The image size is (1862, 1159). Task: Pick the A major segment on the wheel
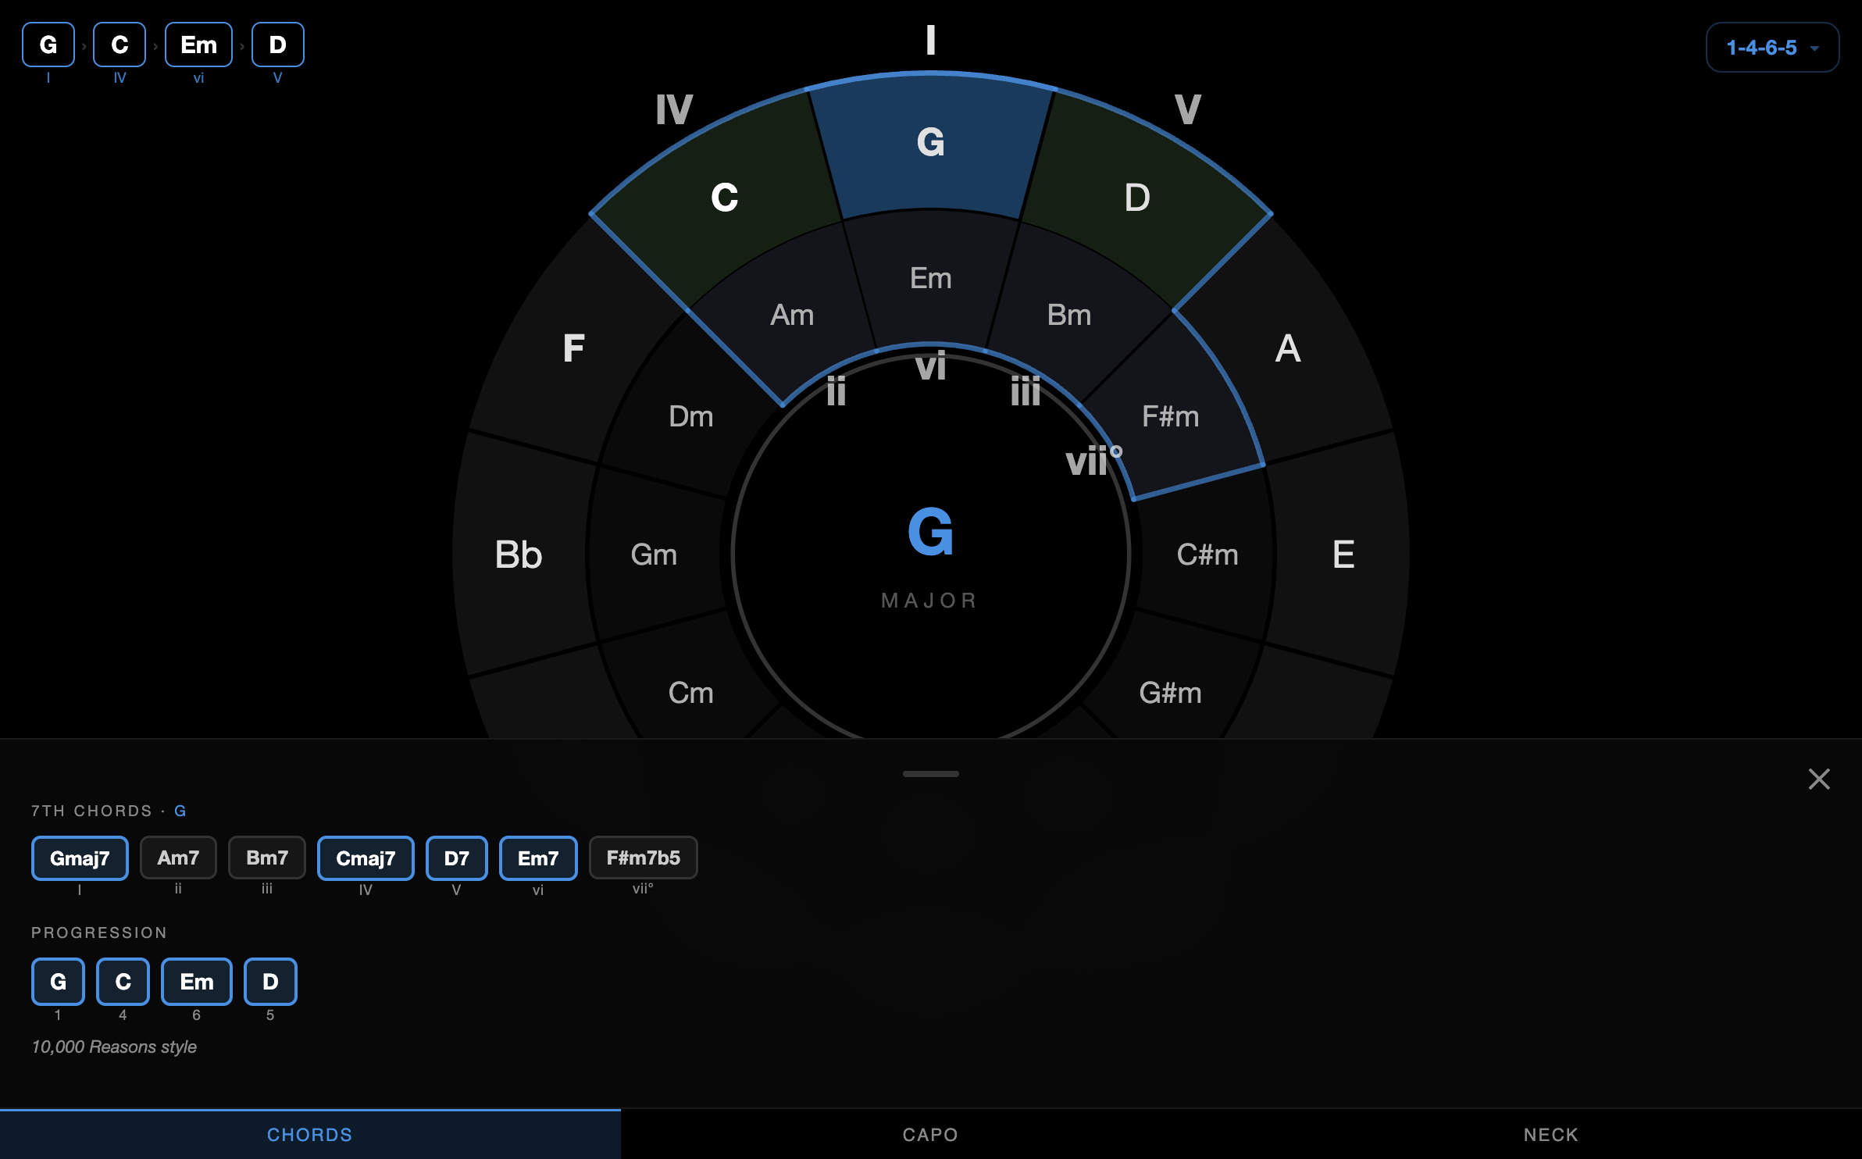point(1288,348)
